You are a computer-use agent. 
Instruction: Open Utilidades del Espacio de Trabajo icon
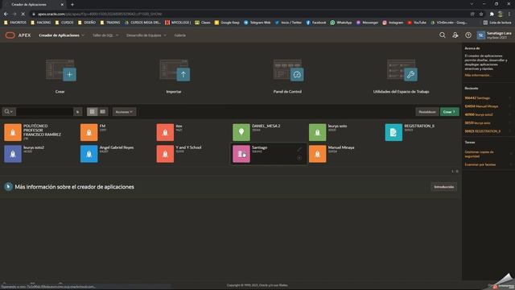[x=402, y=70]
